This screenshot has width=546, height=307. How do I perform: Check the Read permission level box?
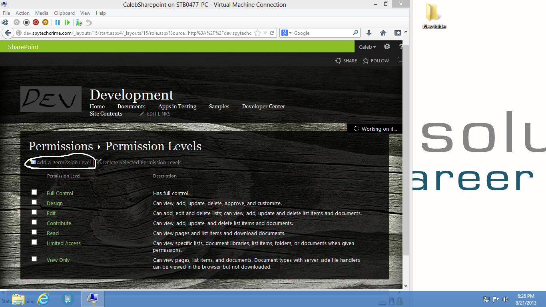34,232
